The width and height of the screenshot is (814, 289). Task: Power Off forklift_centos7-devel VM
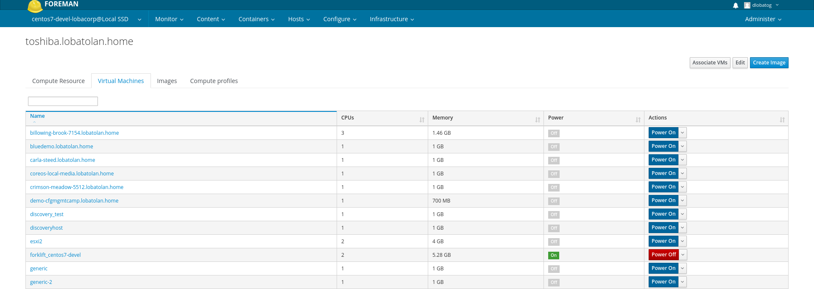663,255
